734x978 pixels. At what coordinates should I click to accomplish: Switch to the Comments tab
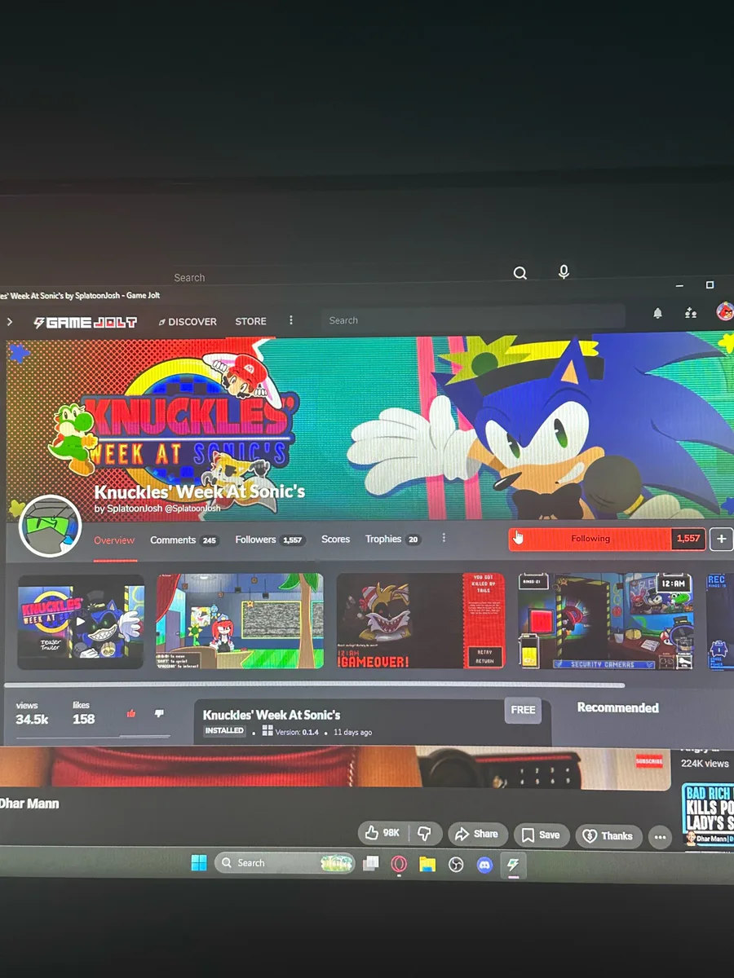coord(183,540)
